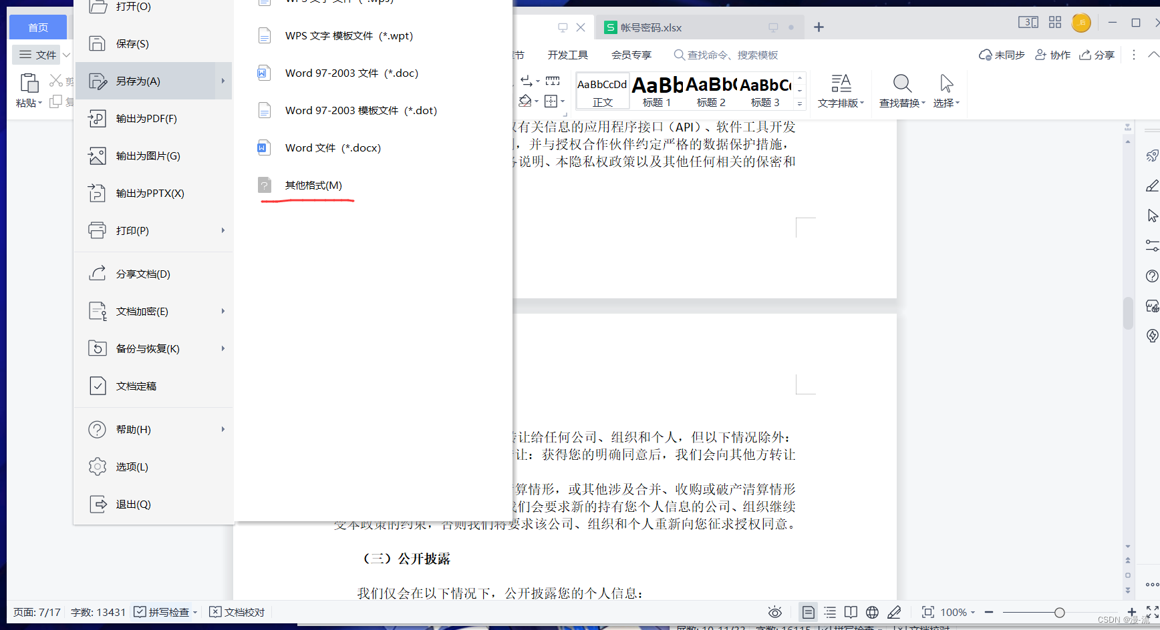1160x630 pixels.
Task: Expand the 另存为(A) submenu arrow
Action: [x=223, y=81]
